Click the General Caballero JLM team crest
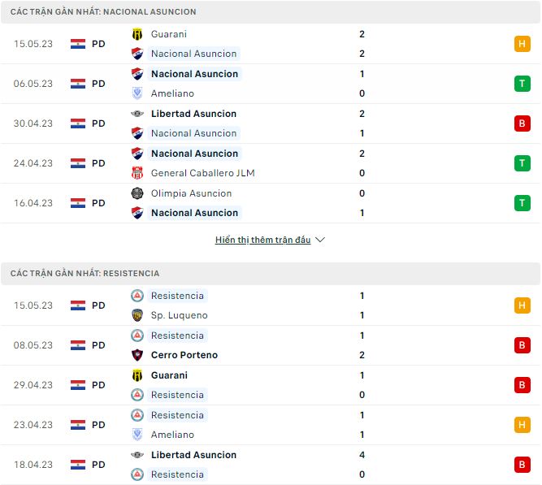This screenshot has width=542, height=485. pyautogui.click(x=137, y=173)
